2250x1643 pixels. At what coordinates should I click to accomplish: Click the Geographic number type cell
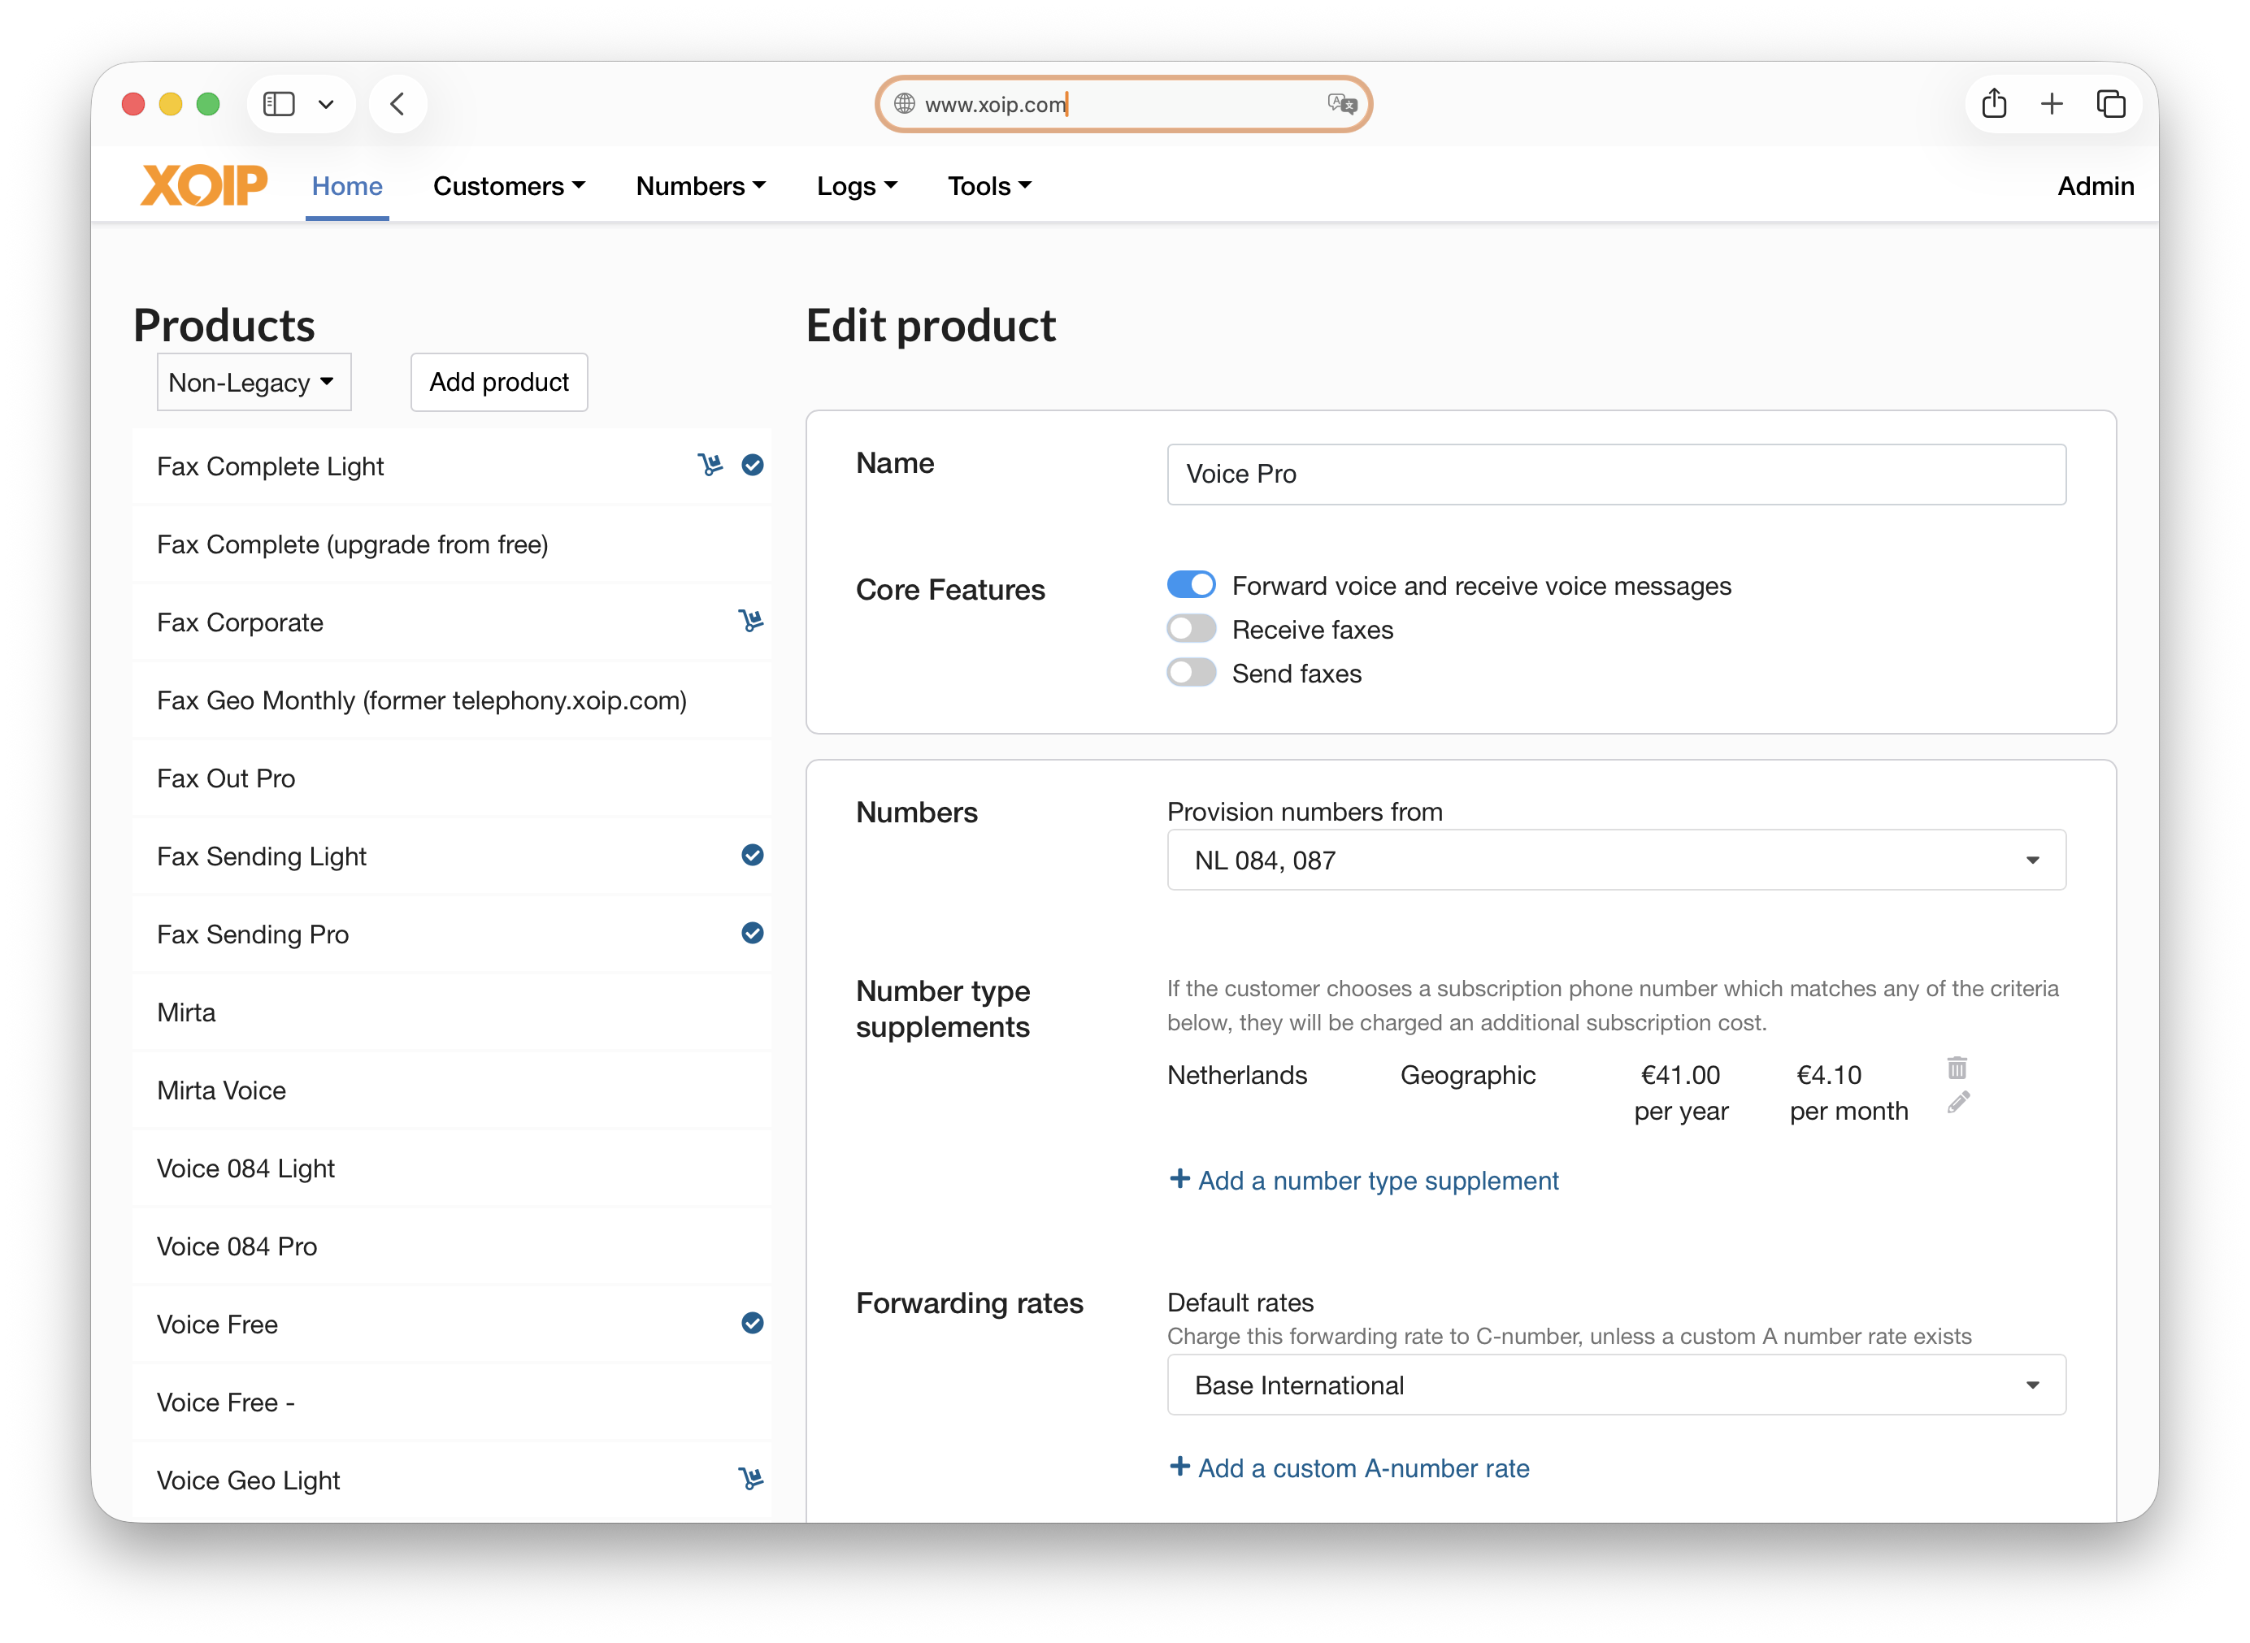tap(1467, 1075)
